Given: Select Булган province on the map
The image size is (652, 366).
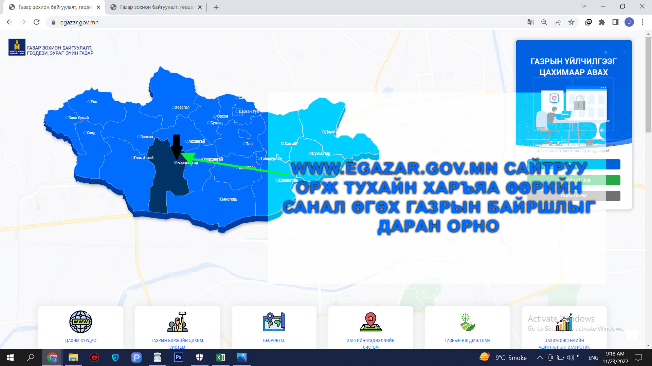Looking at the screenshot, I should (215, 123).
